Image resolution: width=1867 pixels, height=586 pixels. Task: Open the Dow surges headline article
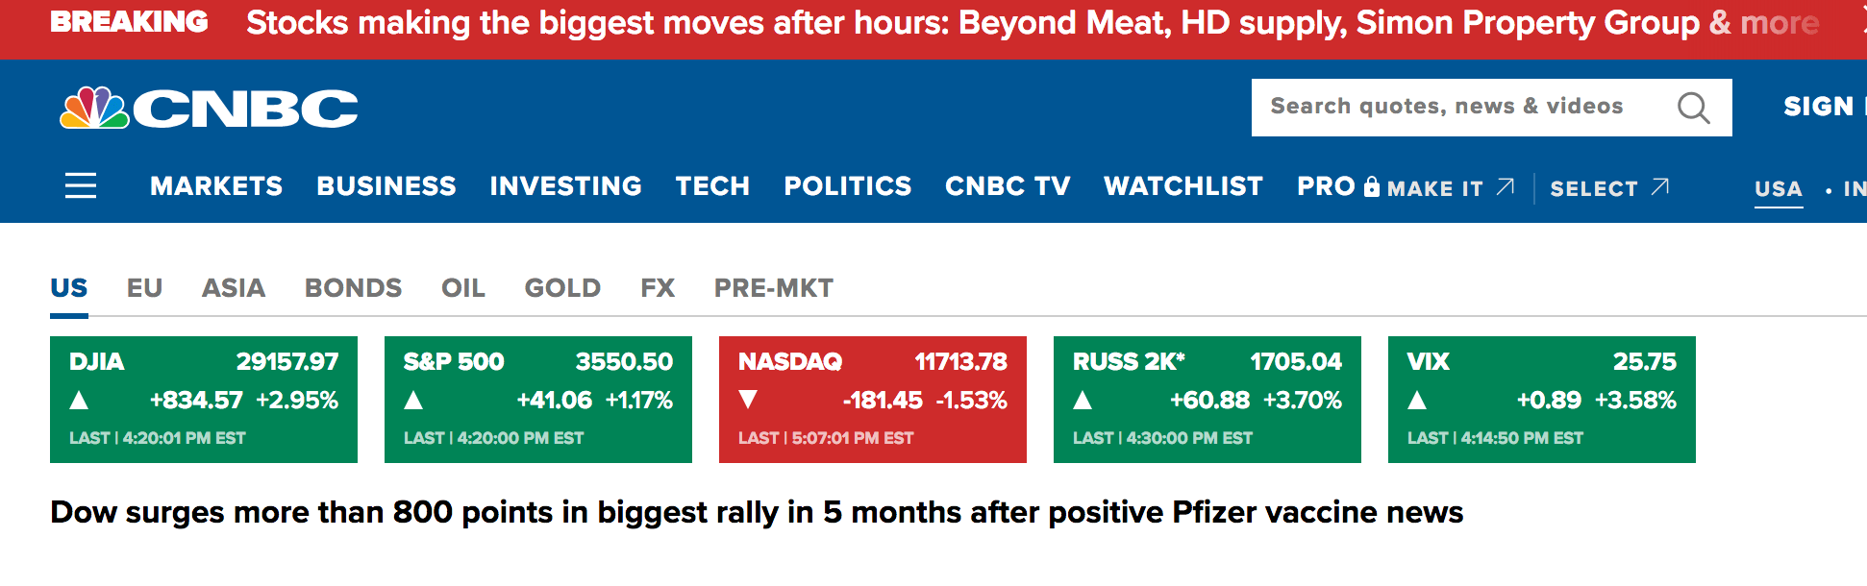point(757,512)
